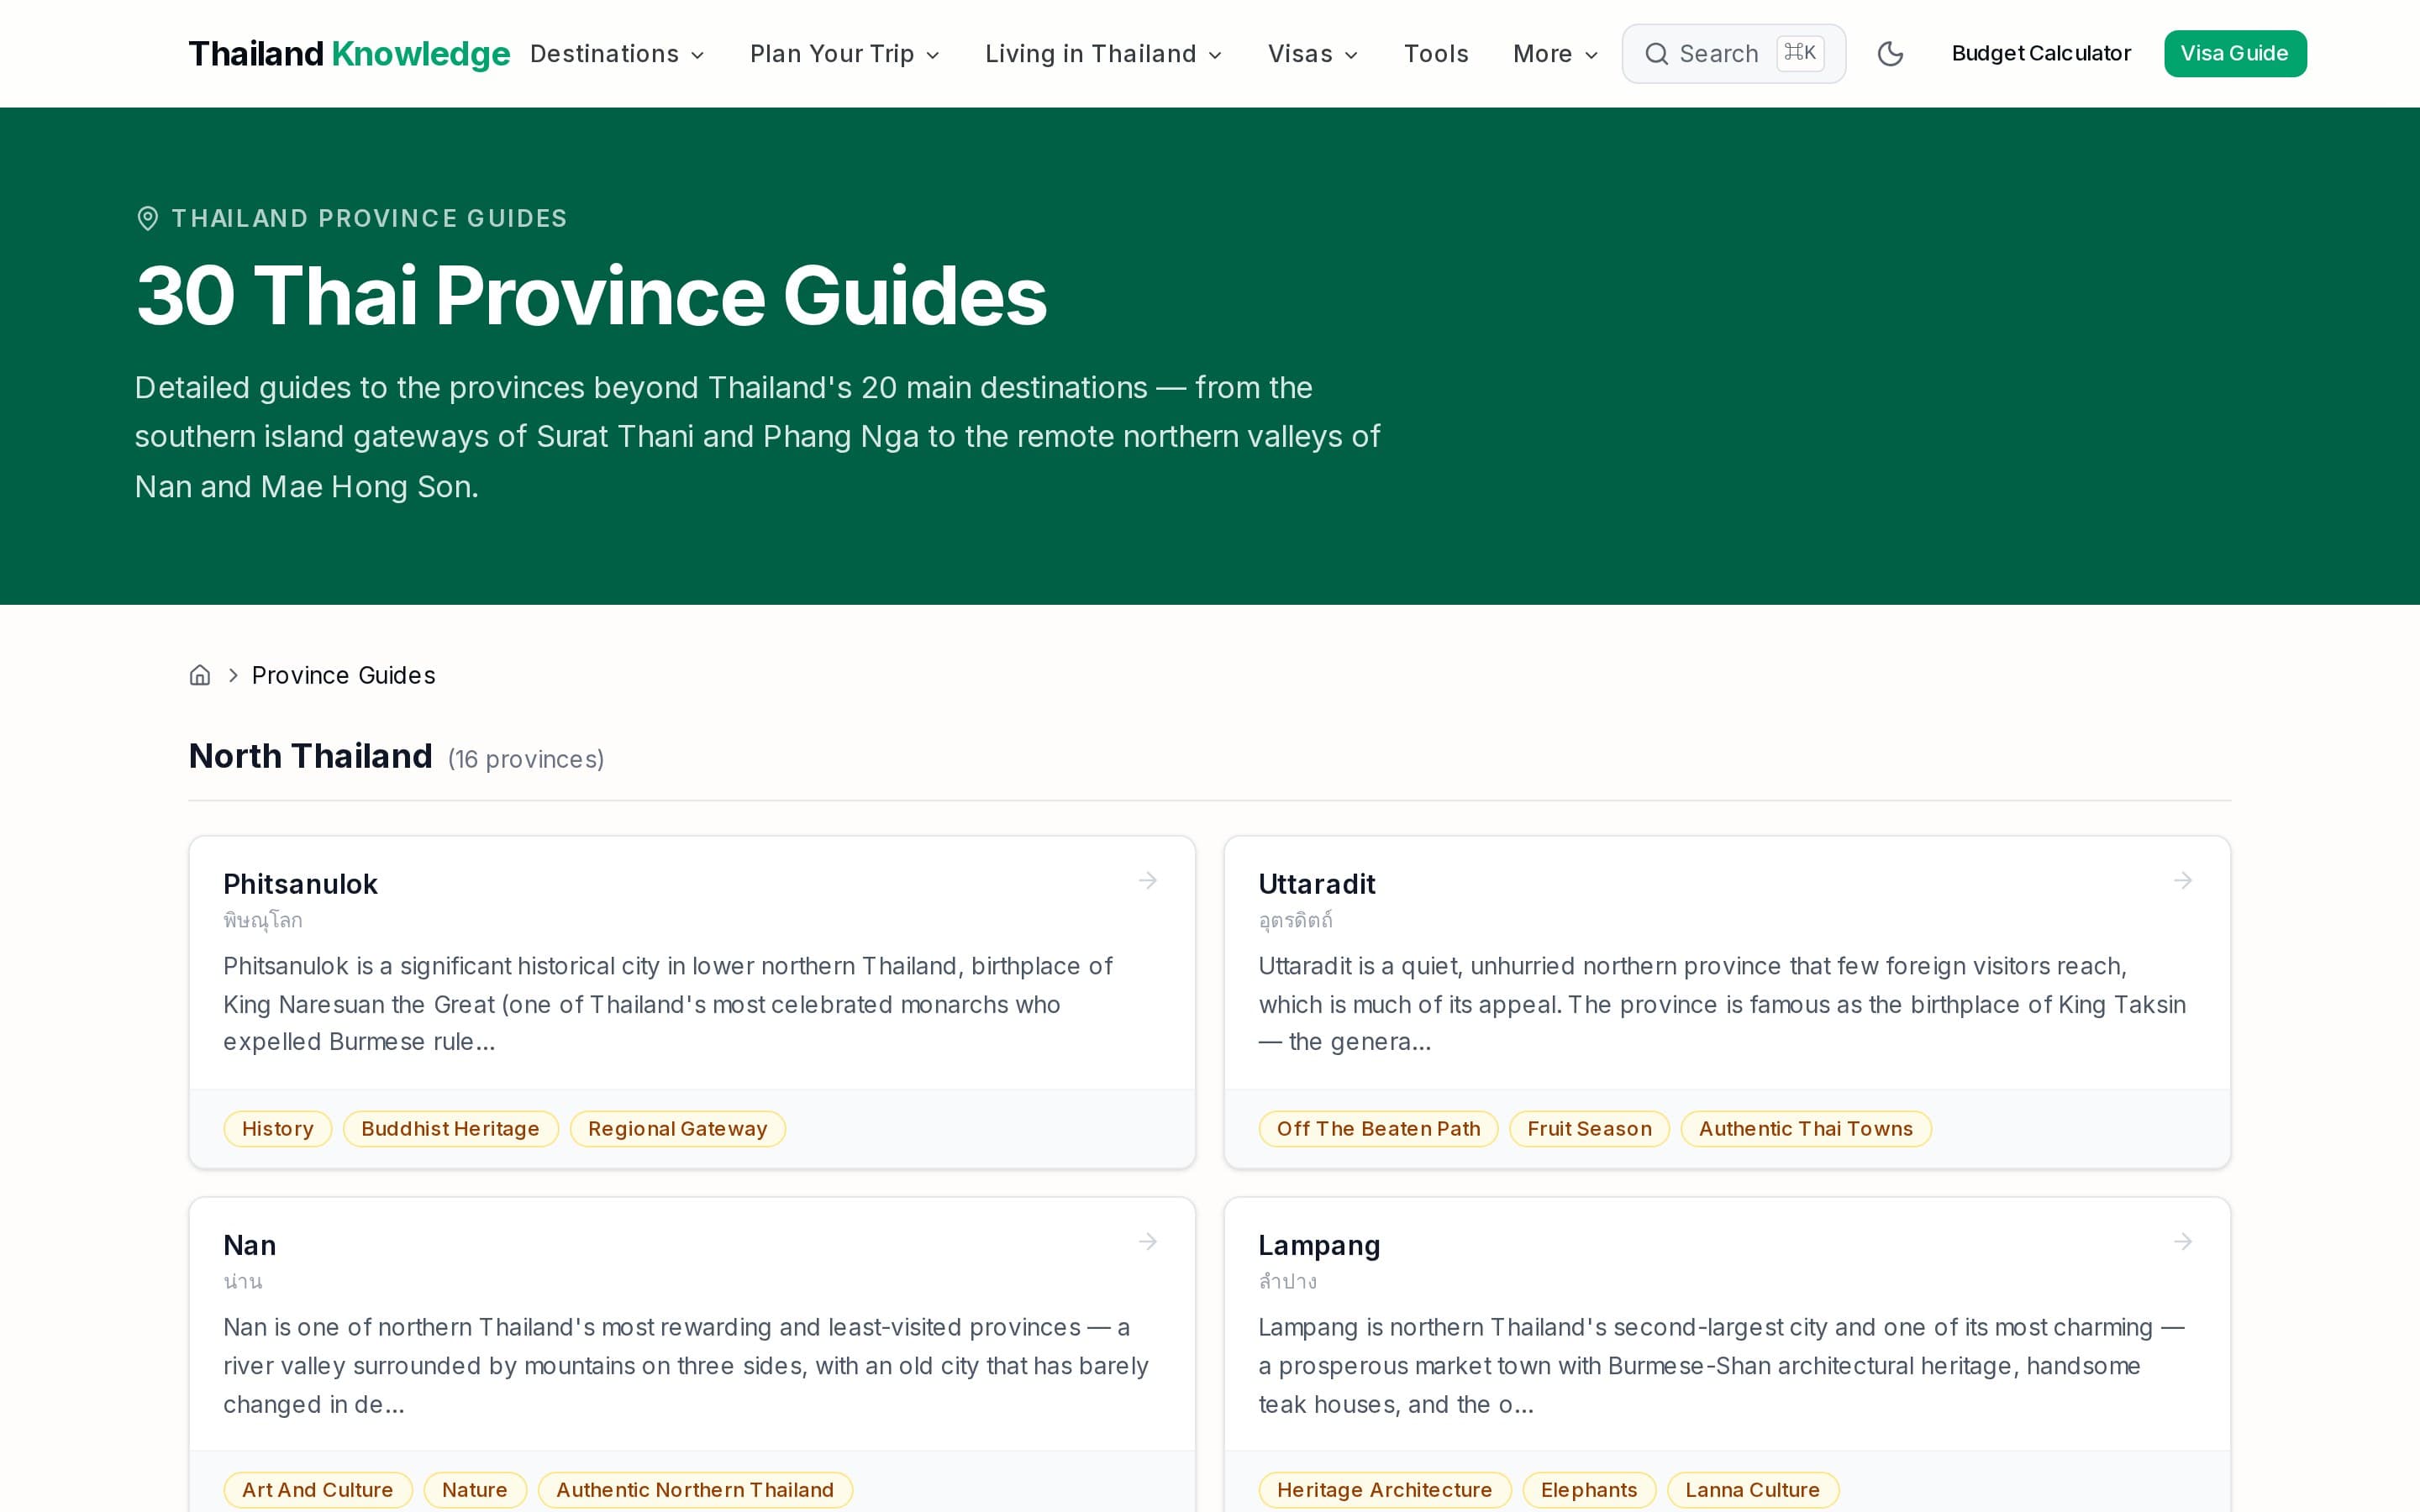
Task: Click the Nan description paragraph
Action: pos(686,1366)
